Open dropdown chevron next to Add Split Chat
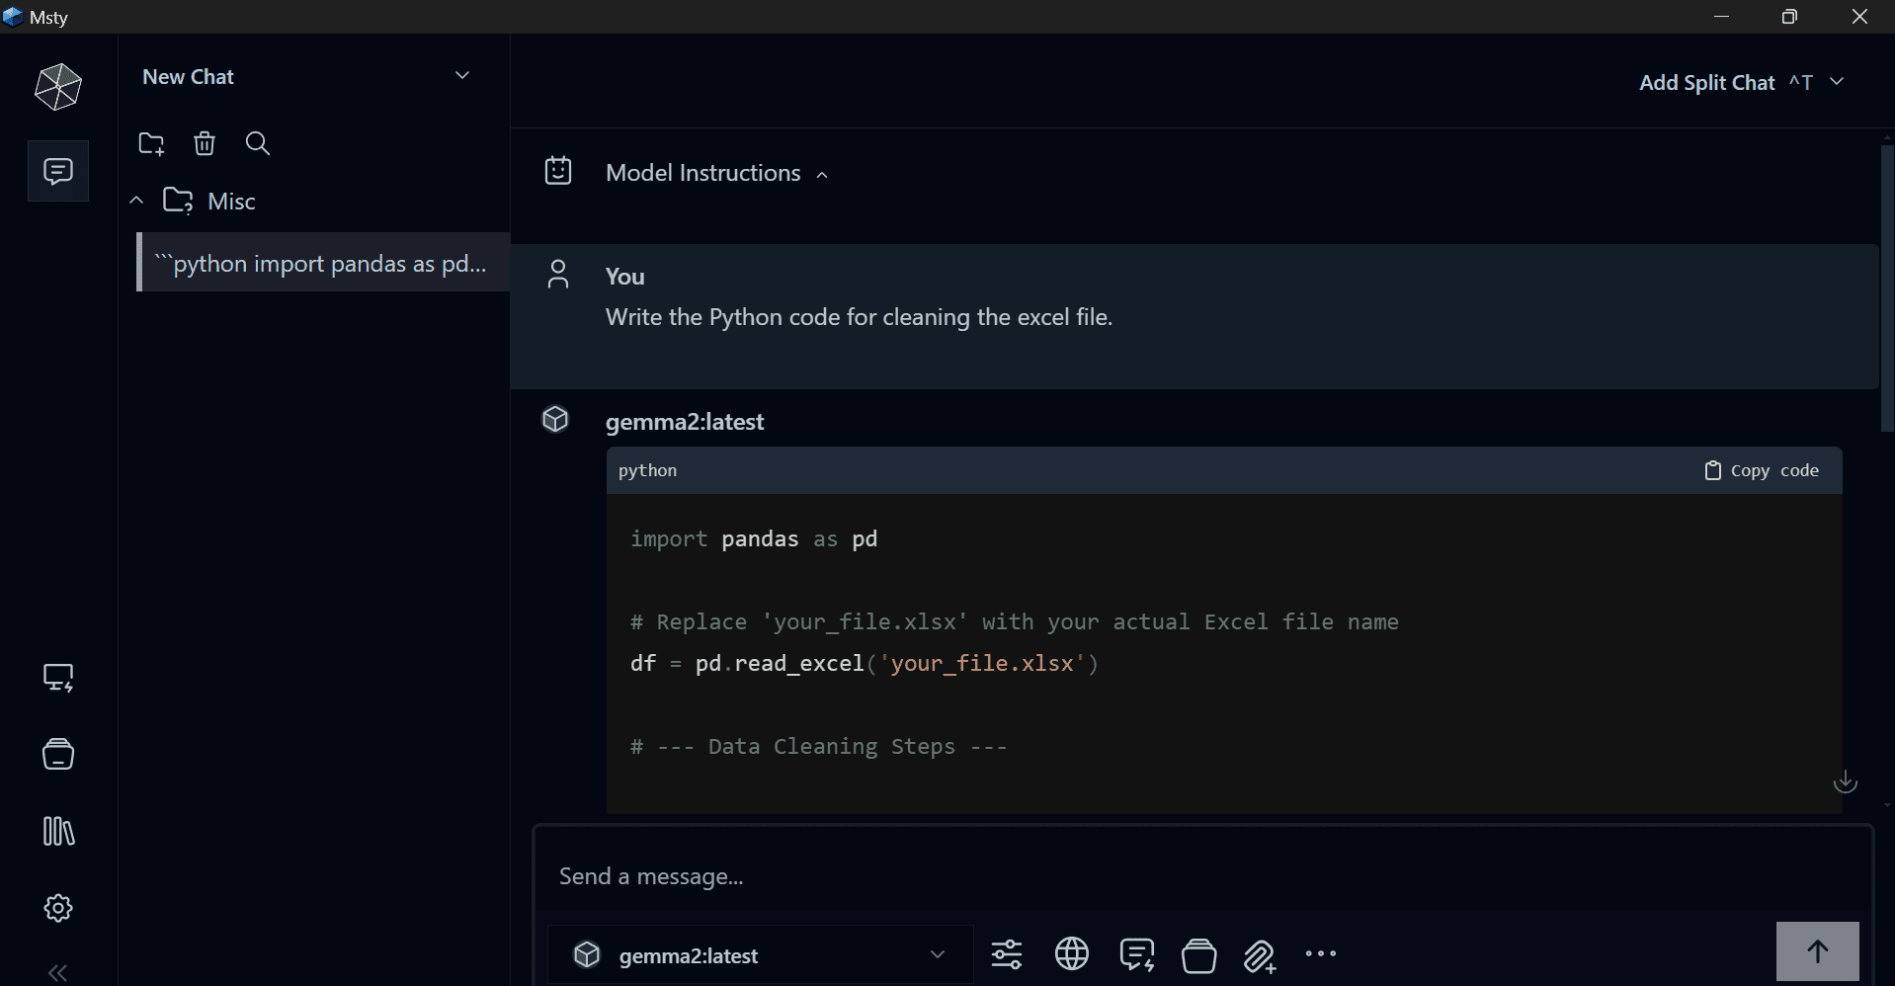 (x=1838, y=82)
